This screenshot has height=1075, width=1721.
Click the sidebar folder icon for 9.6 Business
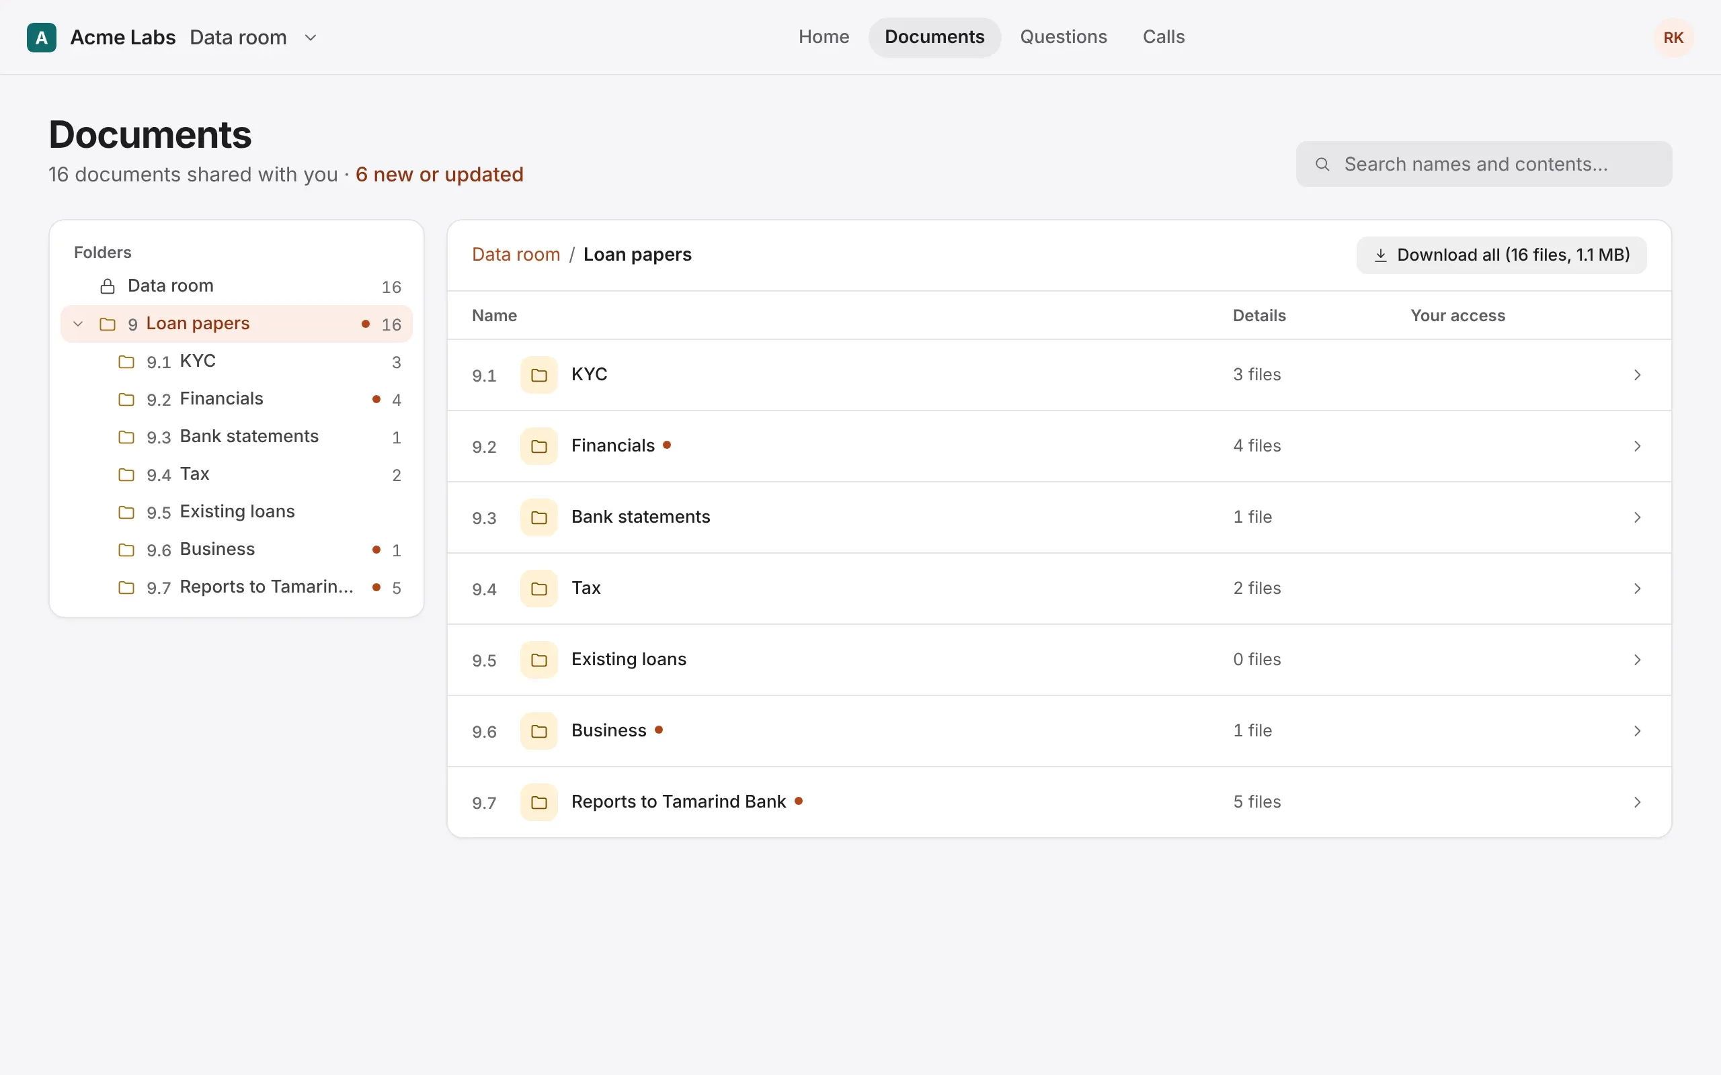126,550
